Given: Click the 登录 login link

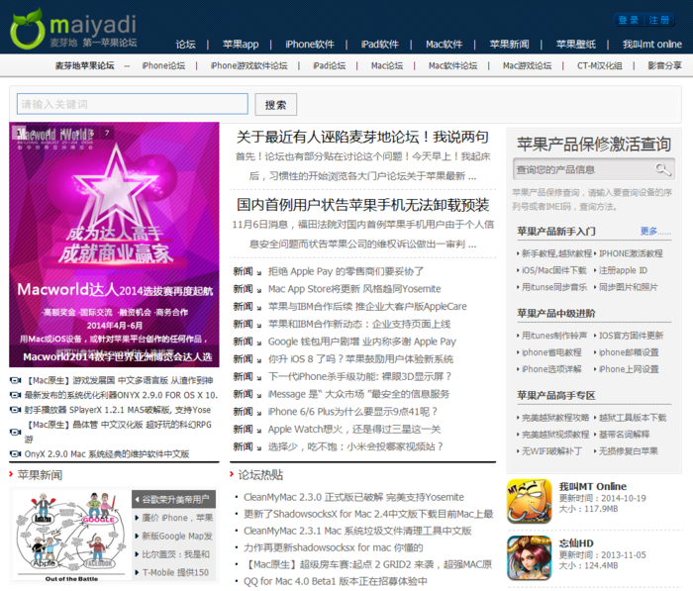Looking at the screenshot, I should point(628,20).
